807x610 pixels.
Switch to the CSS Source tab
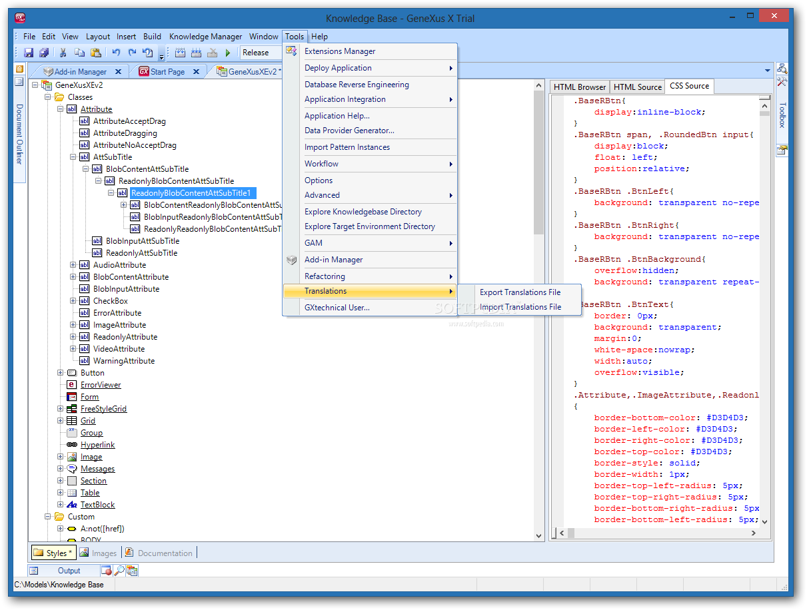(690, 86)
